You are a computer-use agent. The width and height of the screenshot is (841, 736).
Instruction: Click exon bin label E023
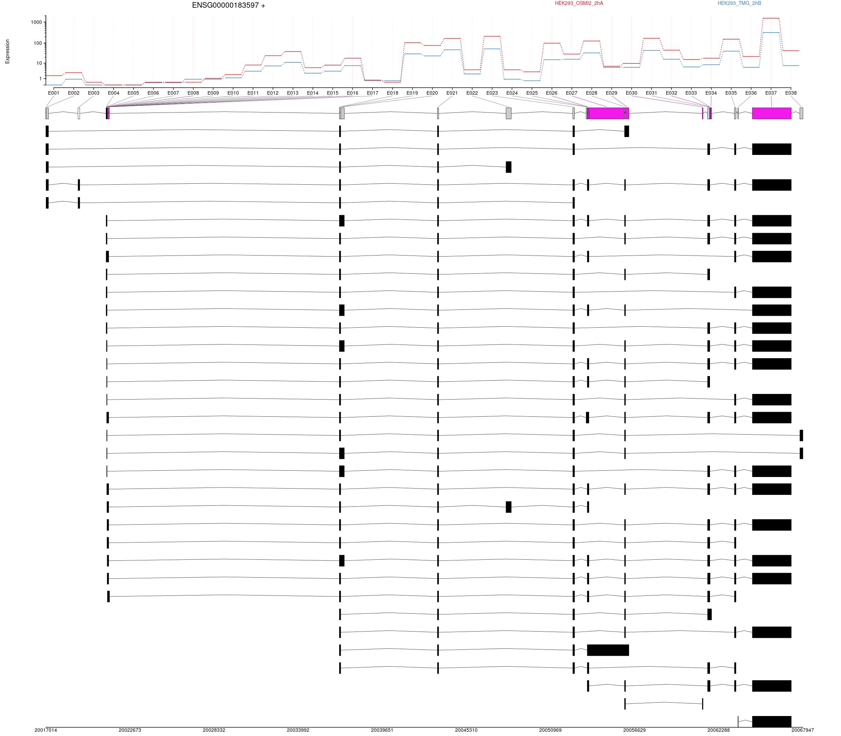click(492, 93)
